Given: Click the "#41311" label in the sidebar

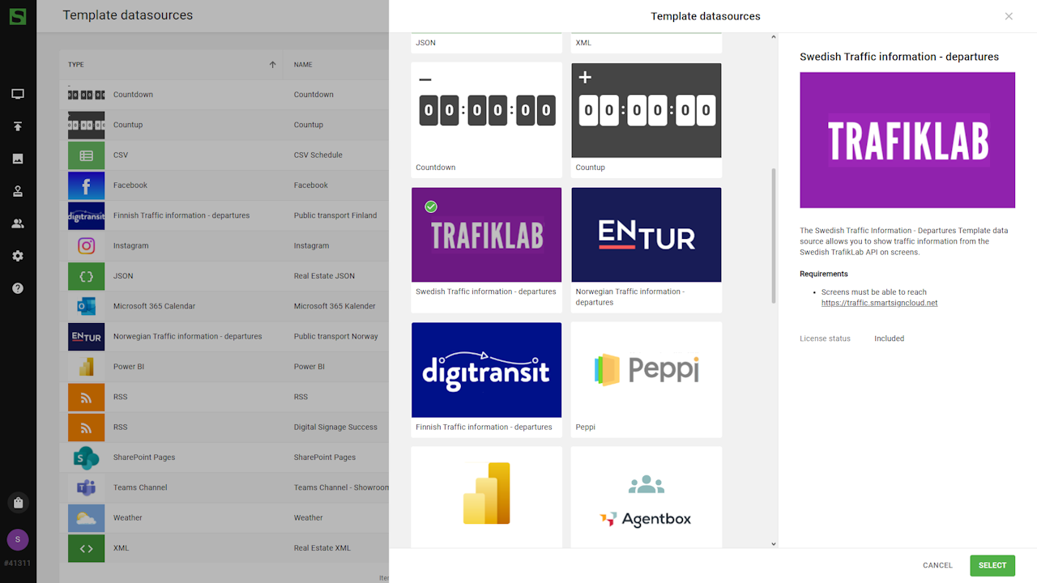Looking at the screenshot, I should click(x=18, y=563).
